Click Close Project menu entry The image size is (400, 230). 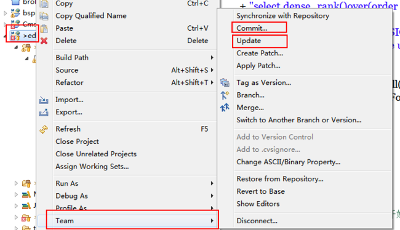[77, 141]
